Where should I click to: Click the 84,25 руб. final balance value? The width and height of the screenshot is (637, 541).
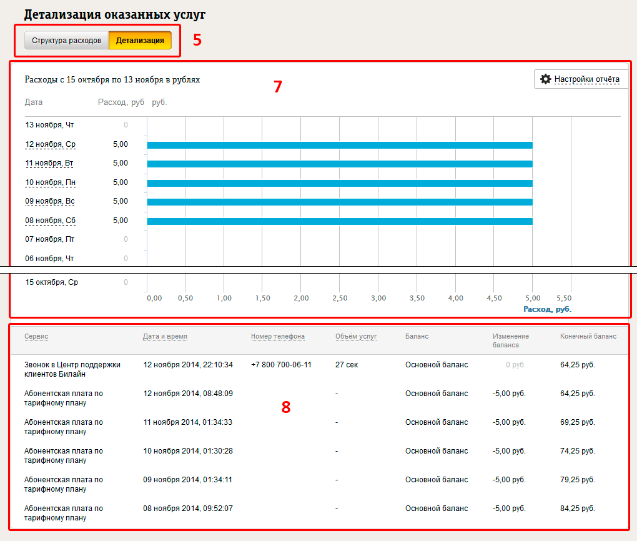(x=578, y=509)
